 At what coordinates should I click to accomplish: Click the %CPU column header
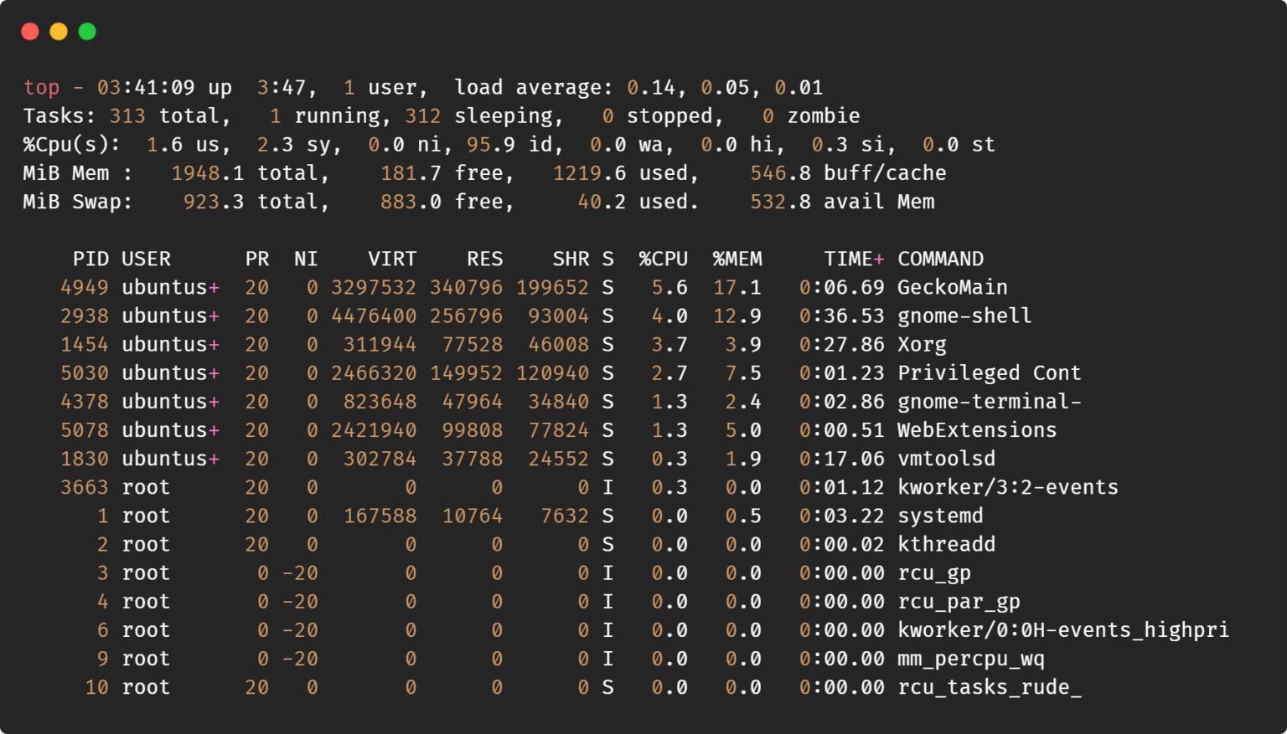[664, 259]
